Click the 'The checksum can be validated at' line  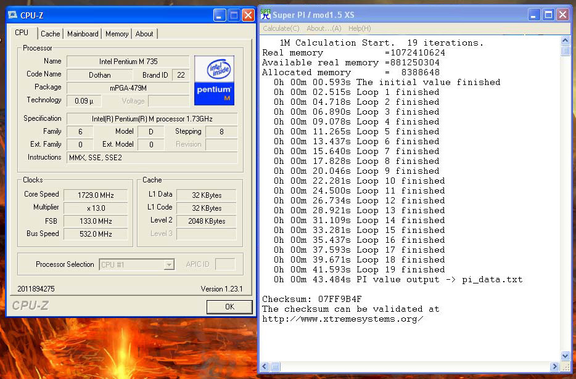click(x=351, y=309)
